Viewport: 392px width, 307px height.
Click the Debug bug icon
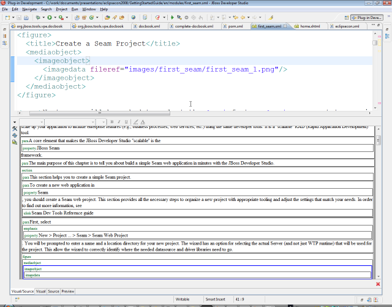pos(38,18)
